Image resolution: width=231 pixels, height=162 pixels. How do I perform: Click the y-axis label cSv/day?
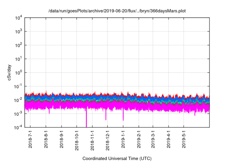point(9,72)
